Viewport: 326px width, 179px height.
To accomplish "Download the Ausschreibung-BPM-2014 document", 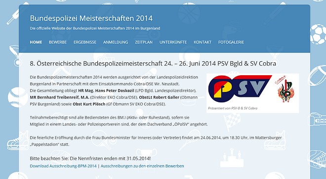I will 63,166.
